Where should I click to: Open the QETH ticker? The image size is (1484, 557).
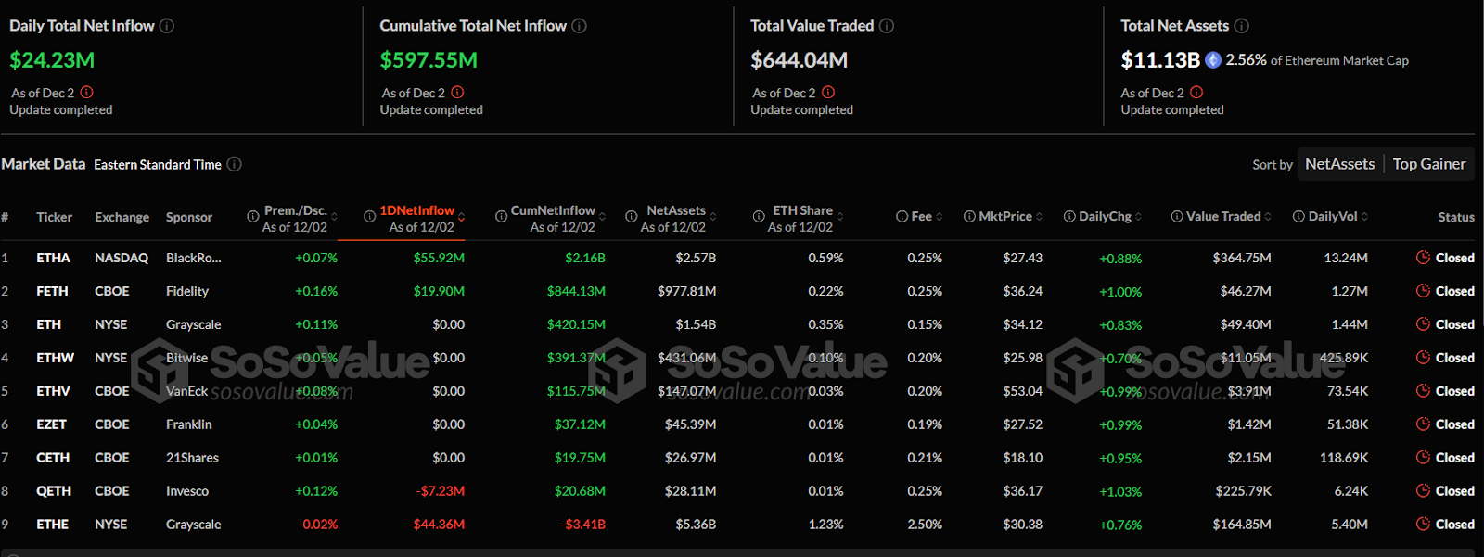click(53, 491)
